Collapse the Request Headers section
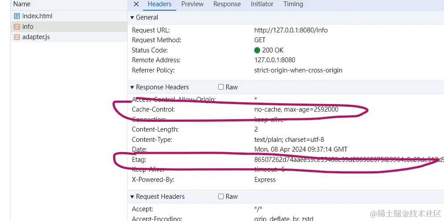This screenshot has width=444, height=221. 132,197
